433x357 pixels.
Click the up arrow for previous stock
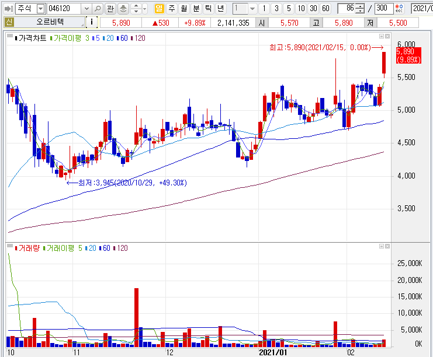(x=136, y=6)
